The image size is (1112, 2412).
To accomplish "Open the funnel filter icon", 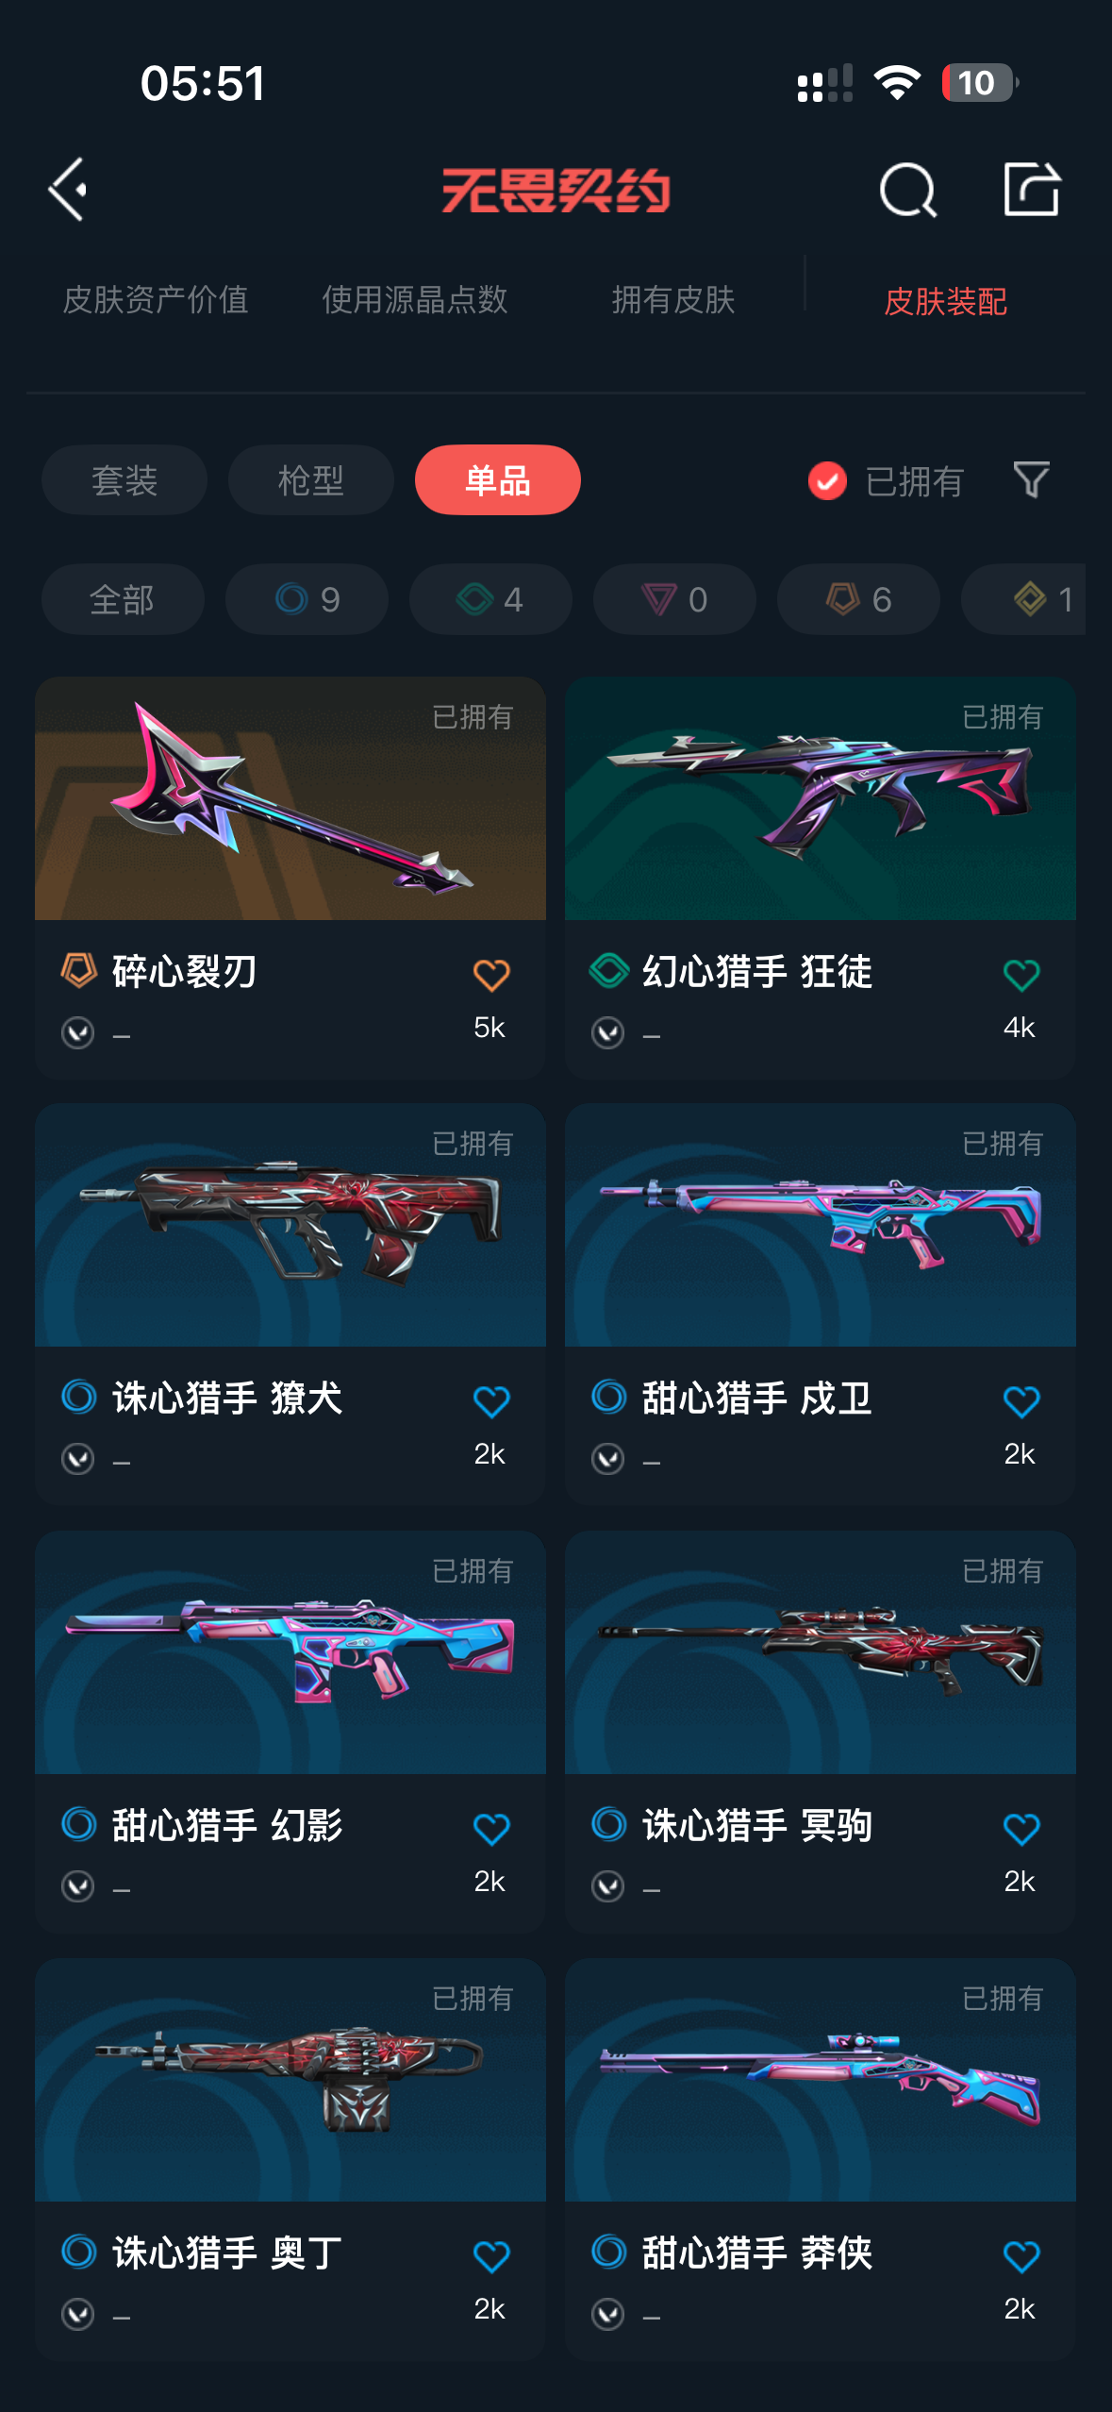I will [x=1031, y=479].
